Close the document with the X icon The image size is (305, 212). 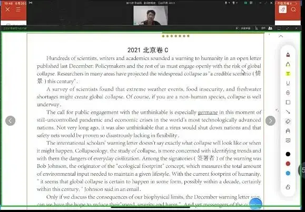pos(7,9)
